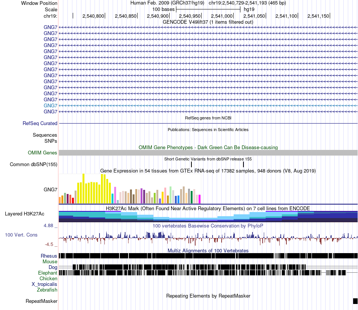Image resolution: width=358 pixels, height=310 pixels.
Task: Click the left dbSNP variant tick mark
Action: click(x=191, y=164)
